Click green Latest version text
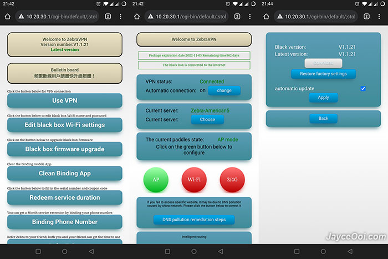The height and width of the screenshot is (259, 388). (65, 50)
